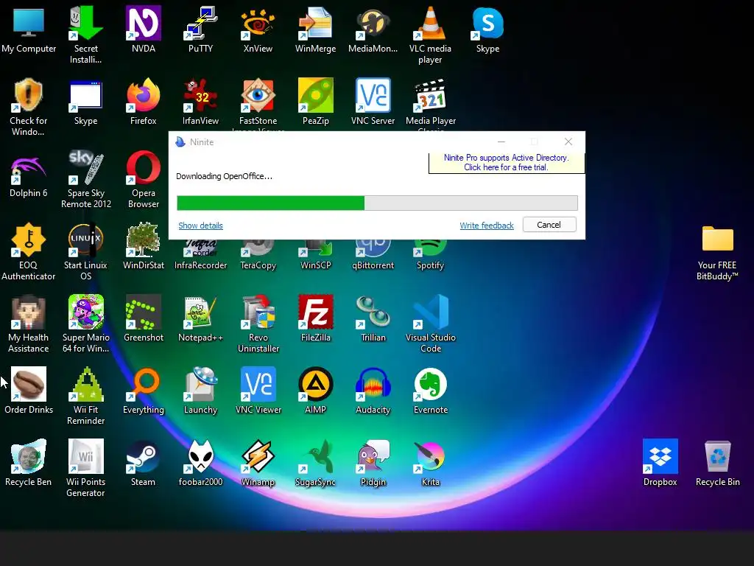Open Show details link in Ninite
Image resolution: width=754 pixels, height=566 pixels.
[x=200, y=226]
